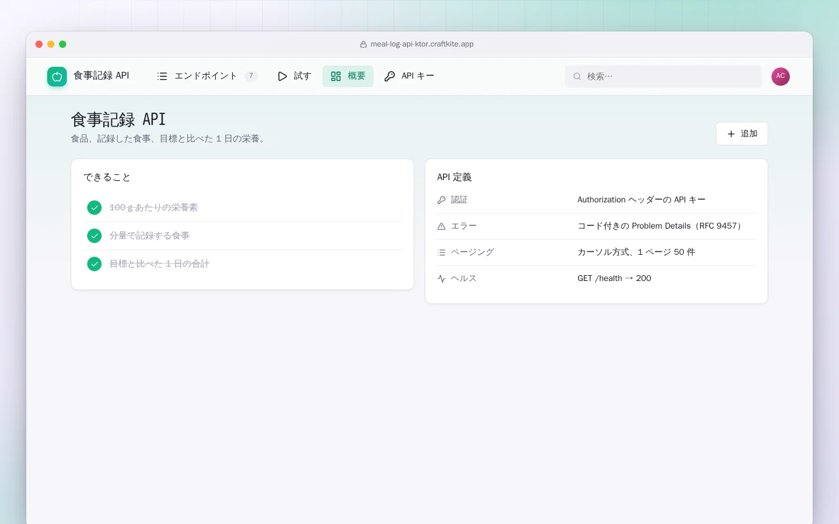Click the endpoints list icon
This screenshot has height=524, width=839.
(x=163, y=76)
